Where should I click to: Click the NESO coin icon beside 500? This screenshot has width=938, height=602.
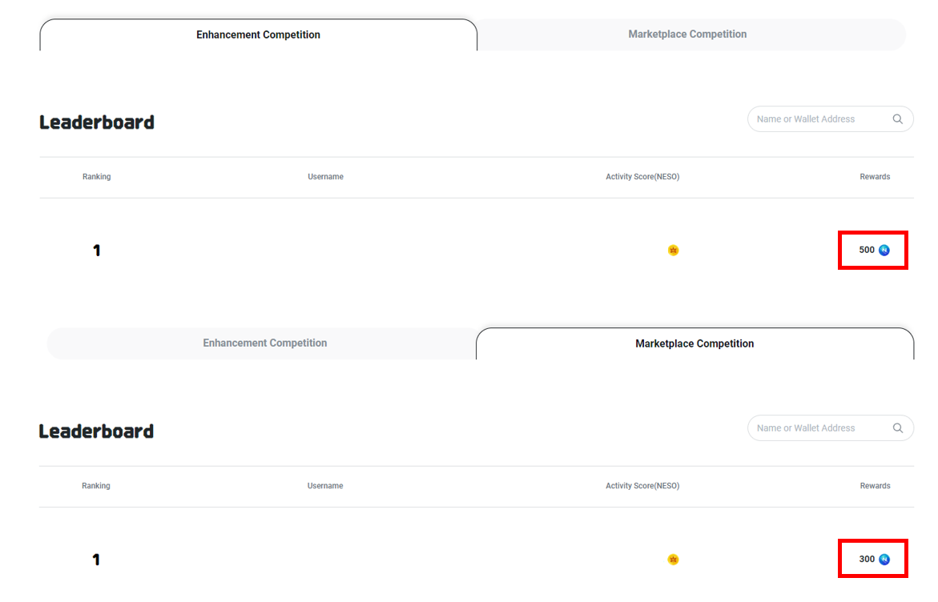(884, 250)
